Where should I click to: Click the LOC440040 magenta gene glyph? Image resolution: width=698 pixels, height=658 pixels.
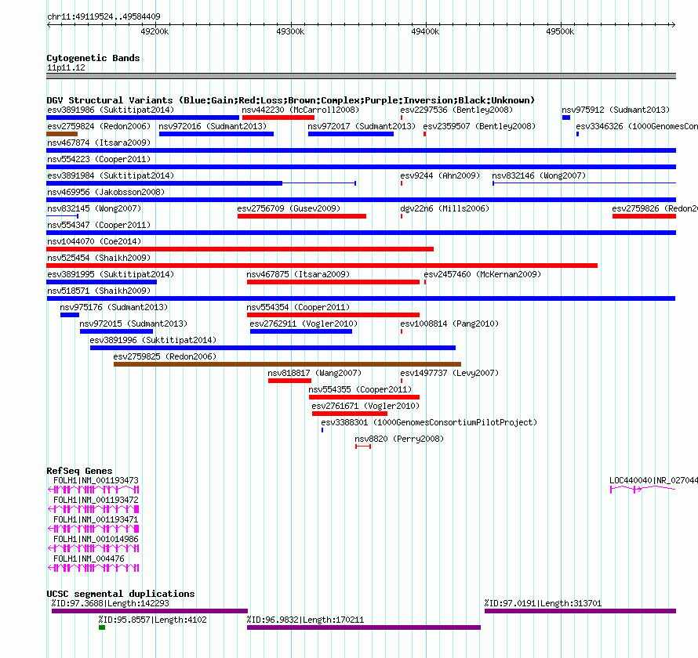[643, 489]
